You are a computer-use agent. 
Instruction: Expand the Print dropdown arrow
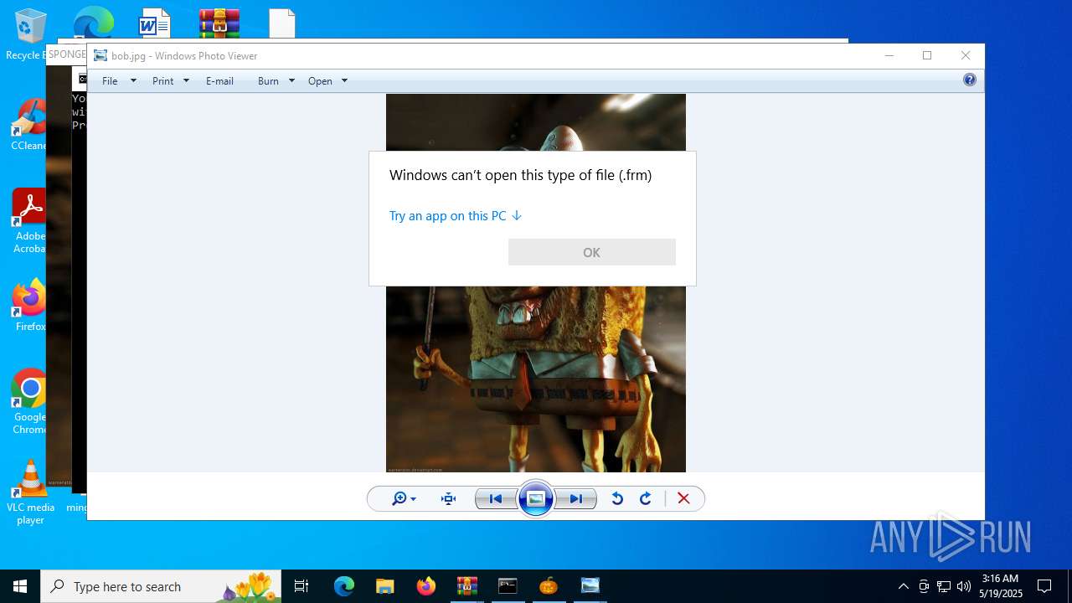(186, 81)
